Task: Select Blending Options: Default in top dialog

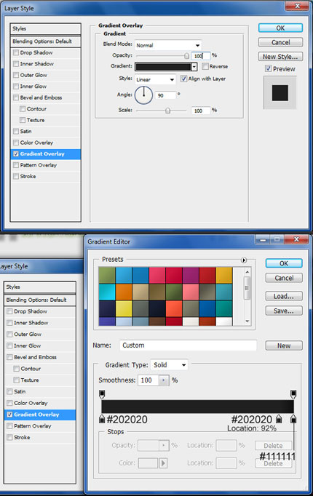Action: point(46,41)
